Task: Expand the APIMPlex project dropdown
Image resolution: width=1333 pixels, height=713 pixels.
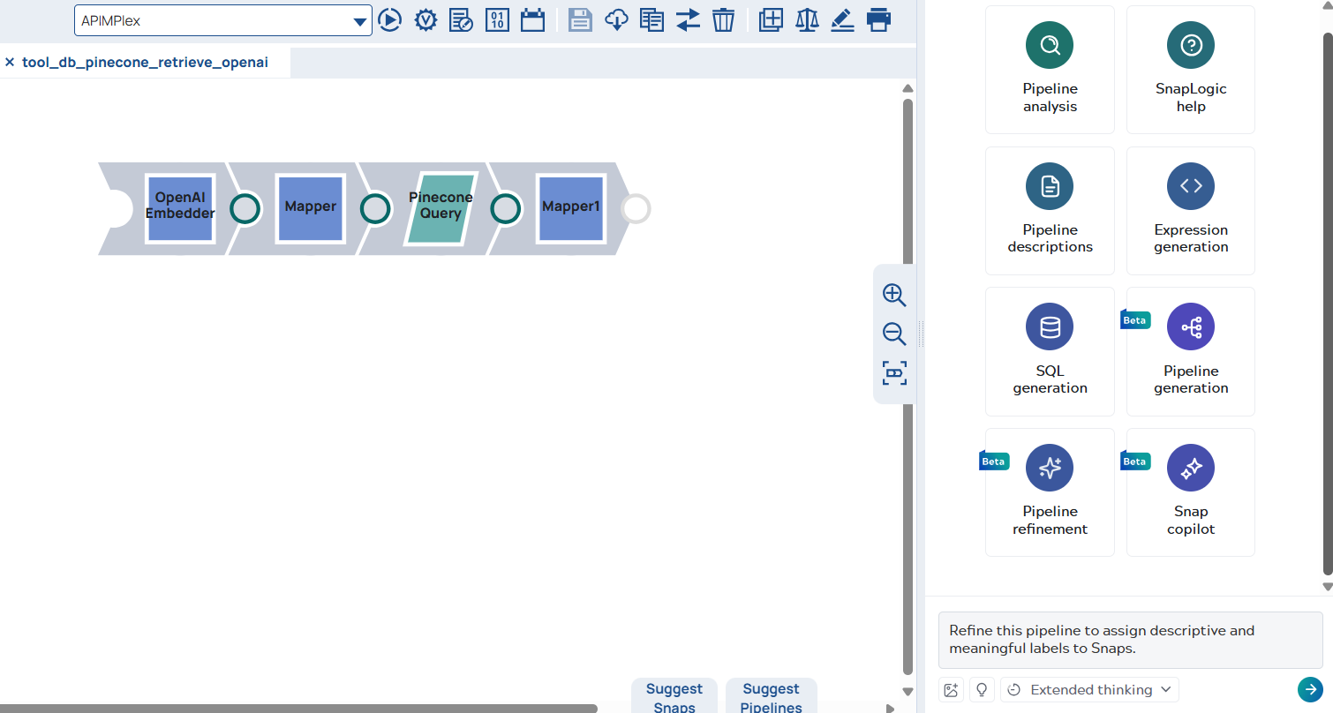Action: tap(361, 19)
